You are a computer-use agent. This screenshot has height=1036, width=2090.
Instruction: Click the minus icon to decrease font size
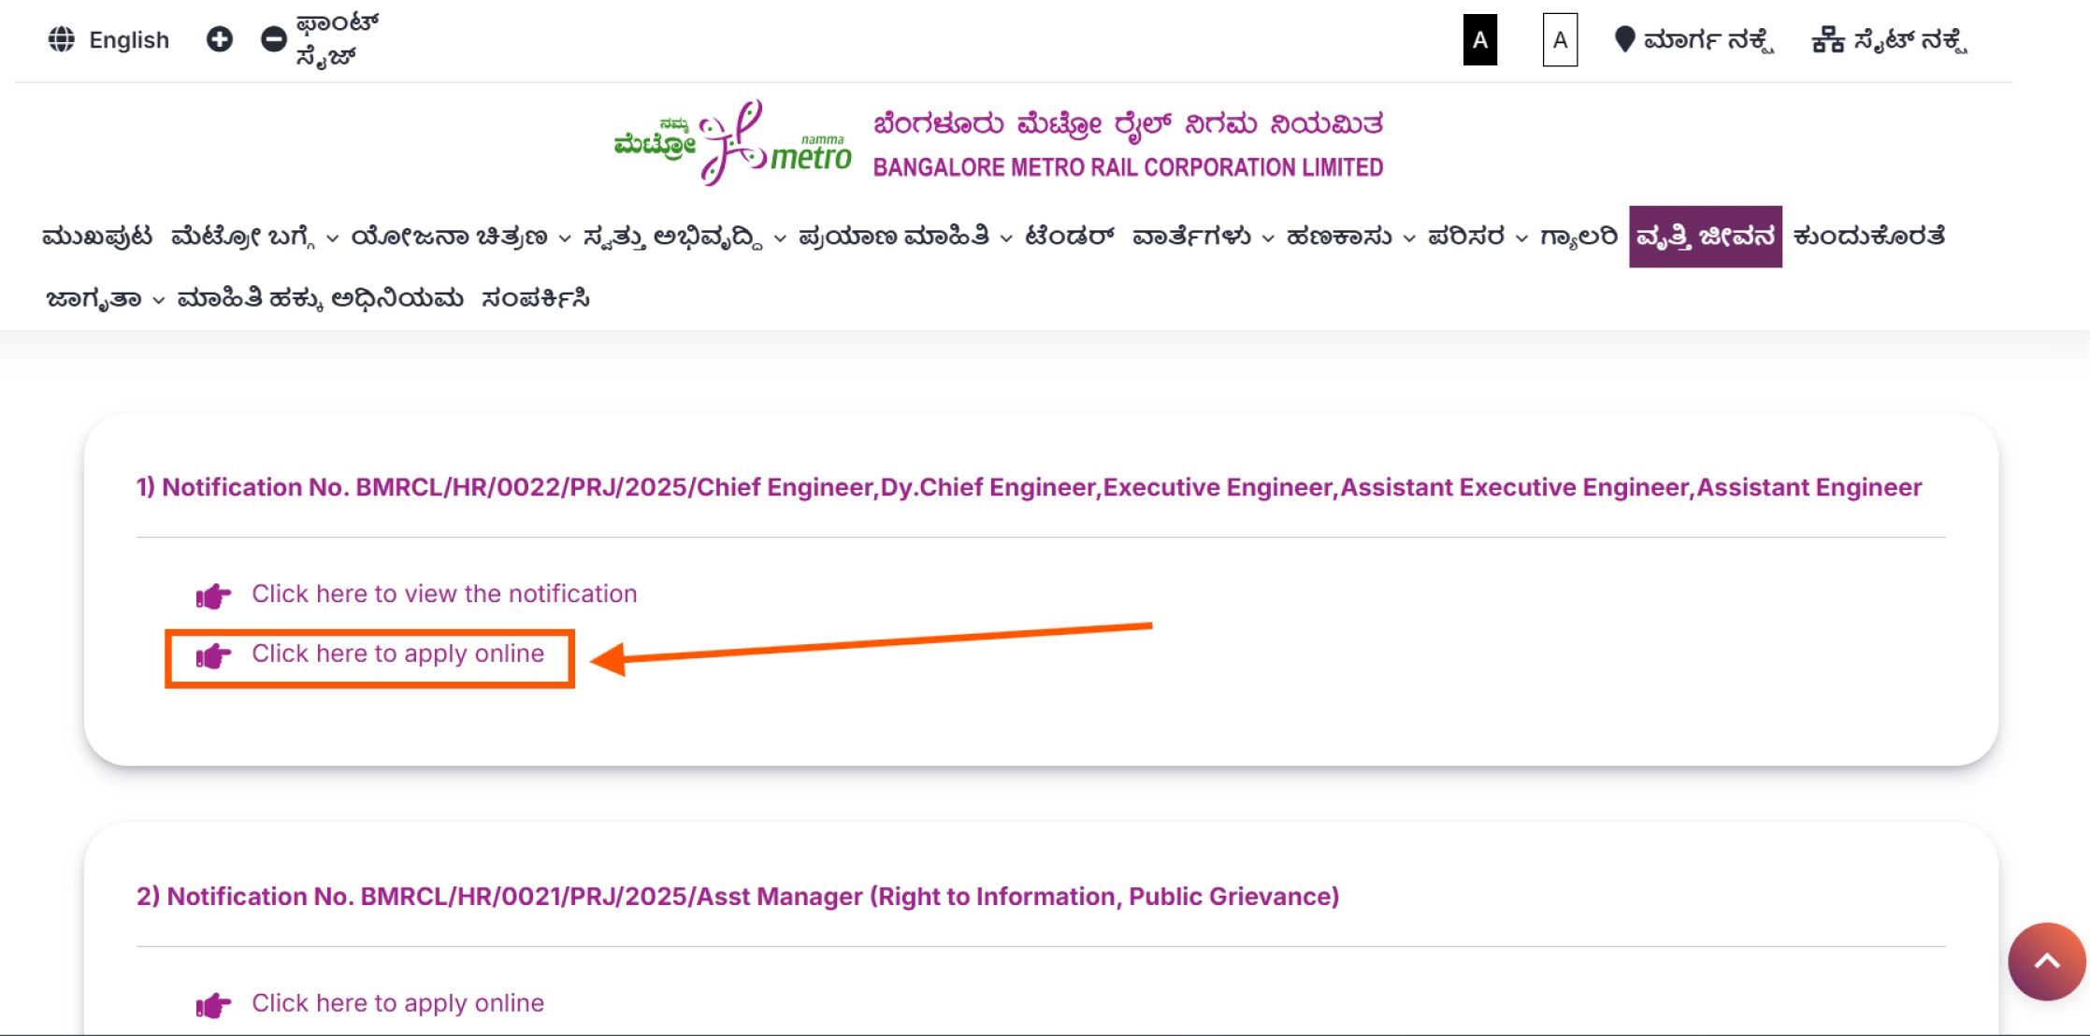pyautogui.click(x=272, y=39)
